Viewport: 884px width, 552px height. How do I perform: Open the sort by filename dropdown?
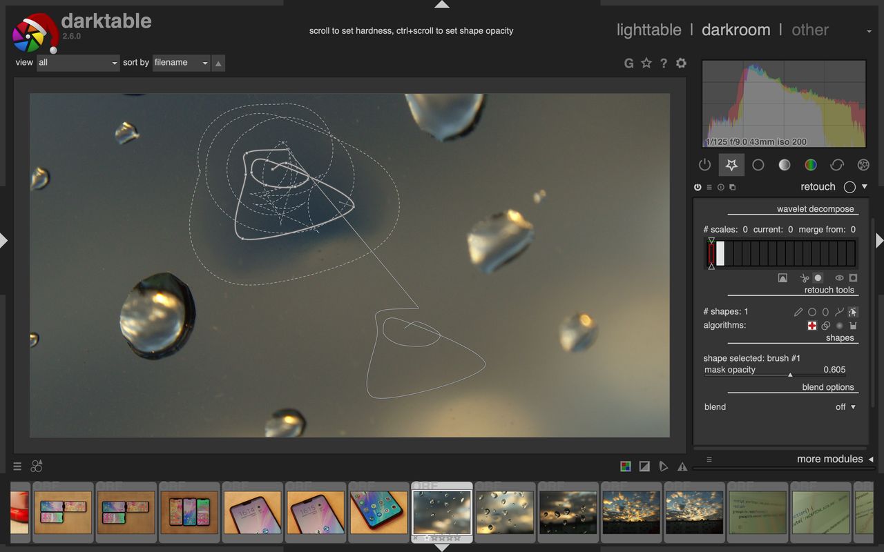(181, 63)
